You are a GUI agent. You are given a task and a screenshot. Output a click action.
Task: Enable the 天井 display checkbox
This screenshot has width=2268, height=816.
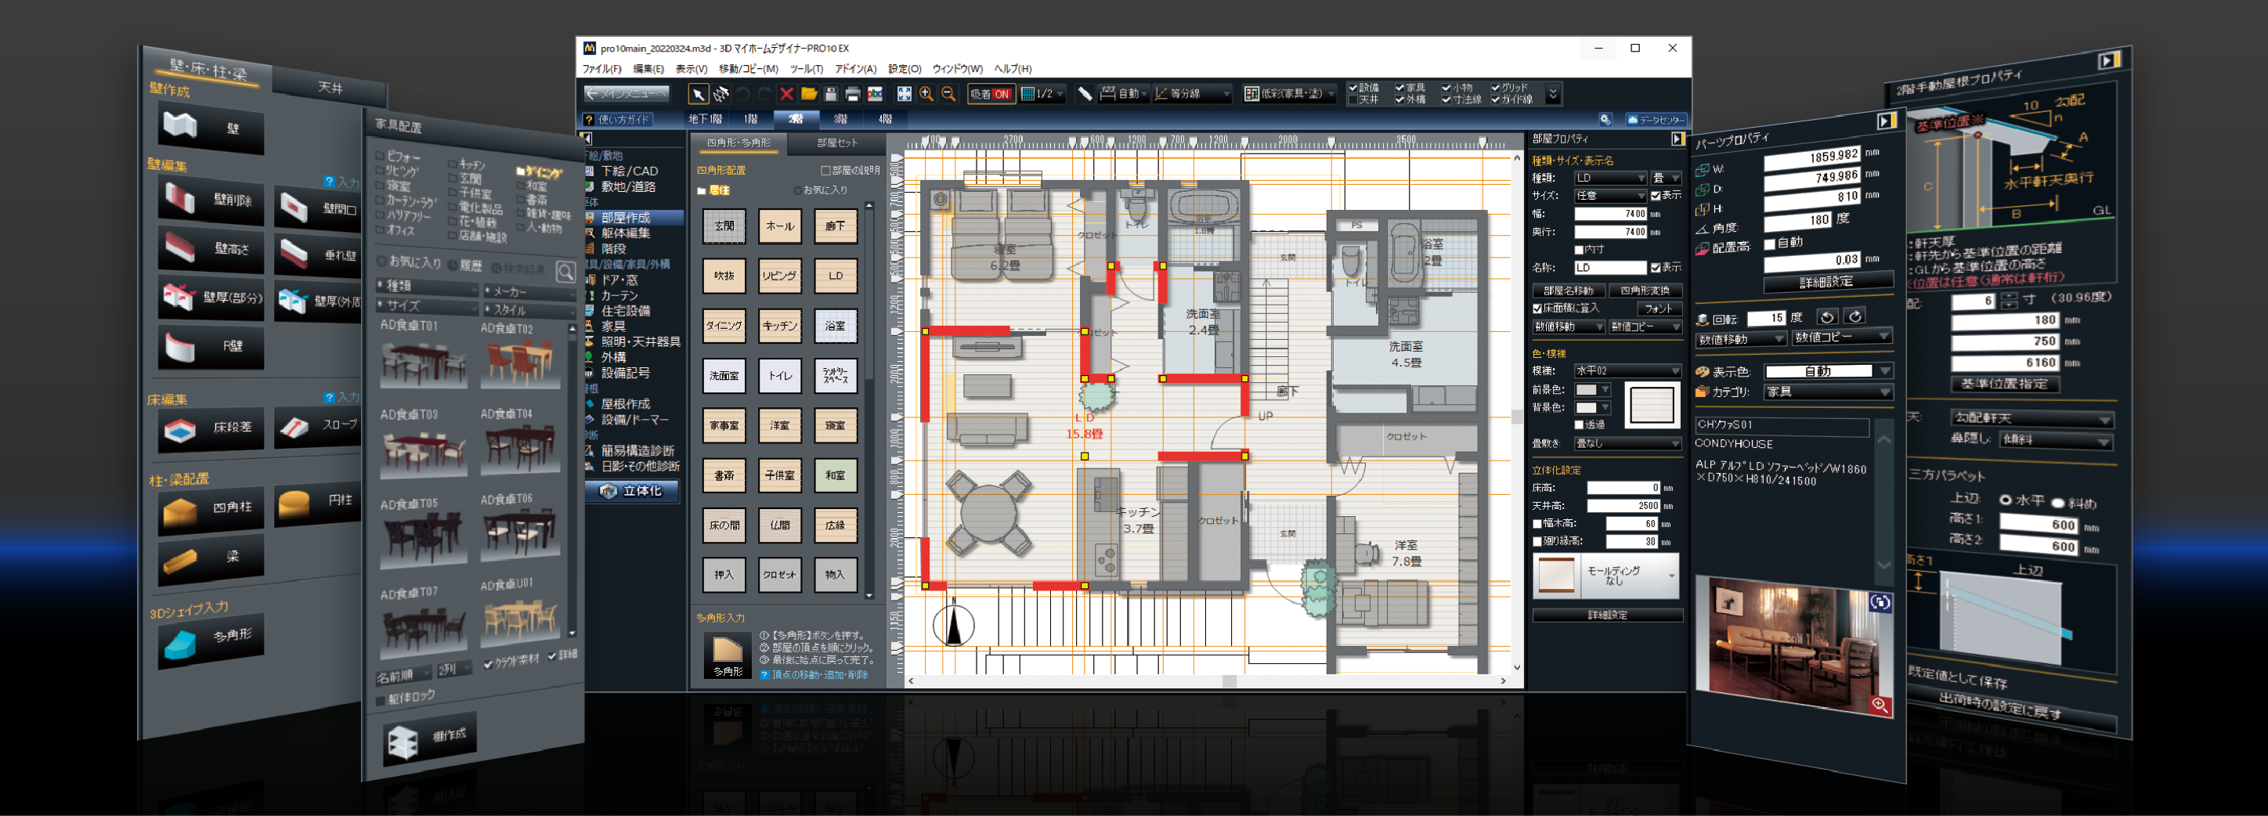click(1354, 99)
